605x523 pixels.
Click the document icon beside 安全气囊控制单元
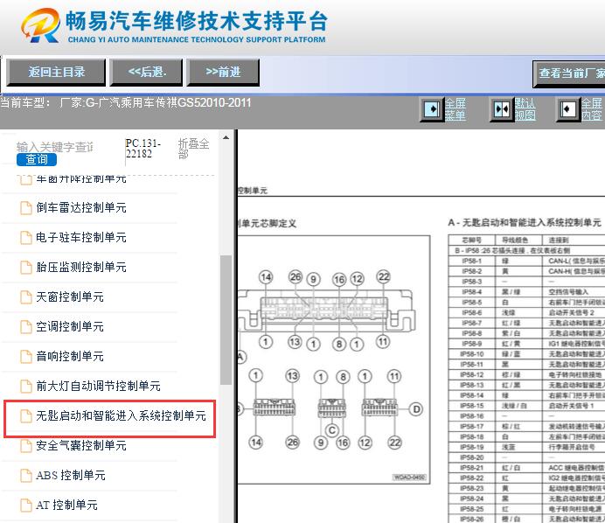[26, 445]
